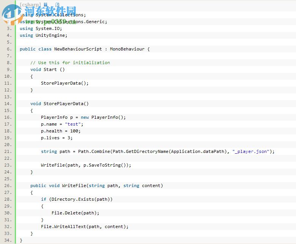
Task: Click 'StorePlayerData();' call on line 11
Action: click(65, 83)
